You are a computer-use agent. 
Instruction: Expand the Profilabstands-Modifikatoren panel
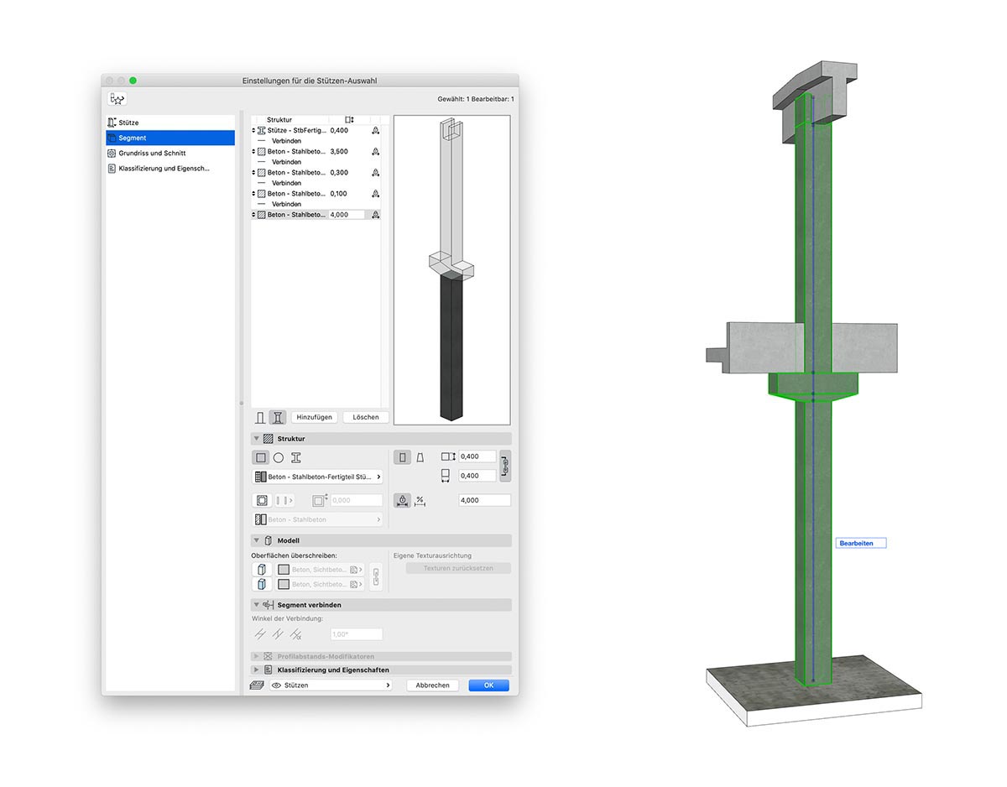[257, 656]
